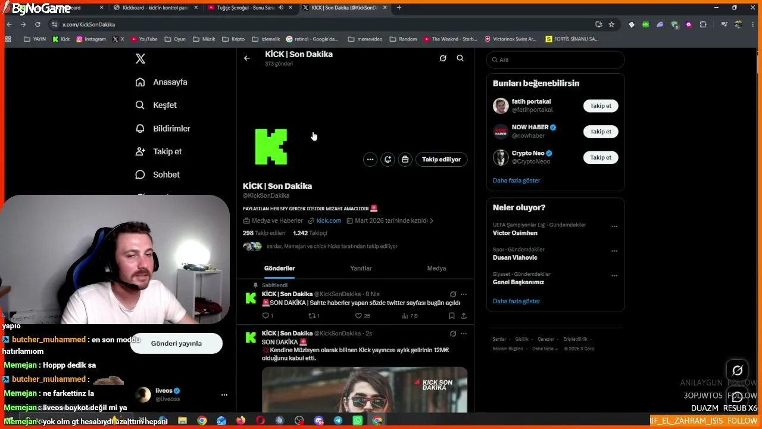Image resolution: width=762 pixels, height=429 pixels.
Task: Click the Ara search field
Action: tap(555, 60)
